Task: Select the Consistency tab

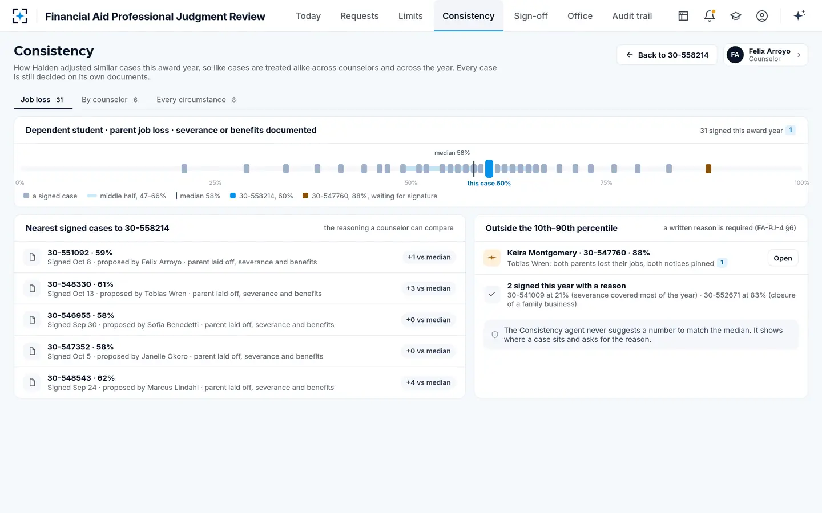Action: tap(469, 16)
